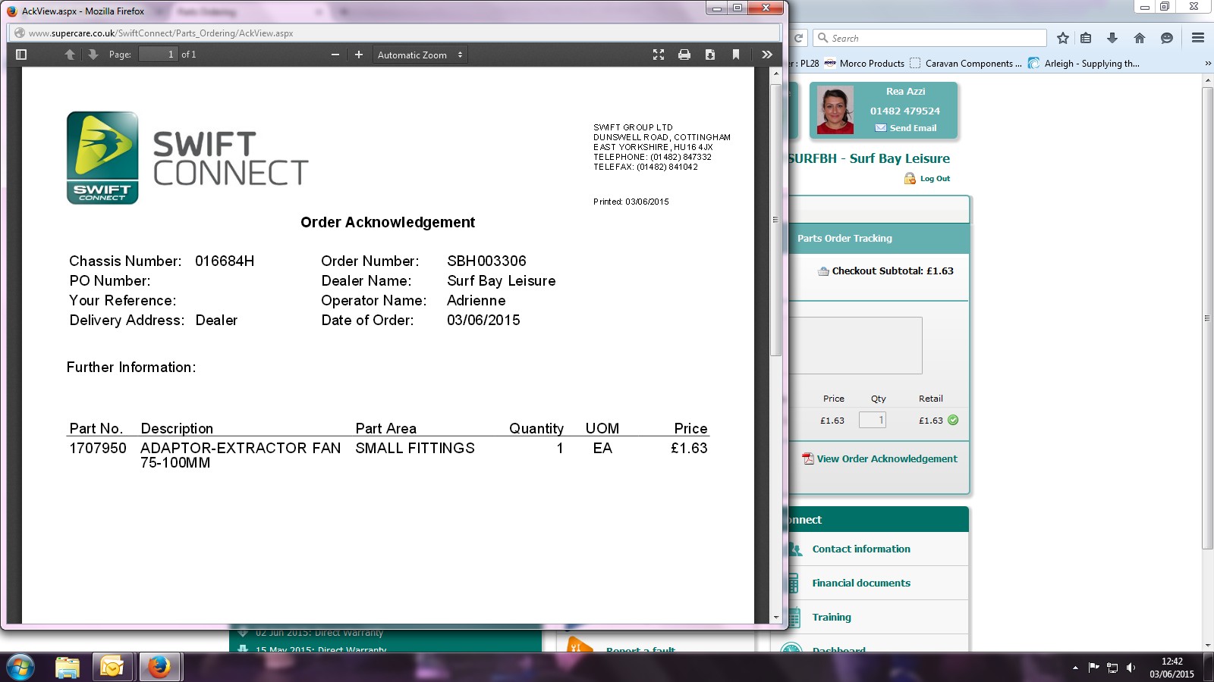Open Financial documents menu item
The image size is (1214, 682).
point(861,583)
